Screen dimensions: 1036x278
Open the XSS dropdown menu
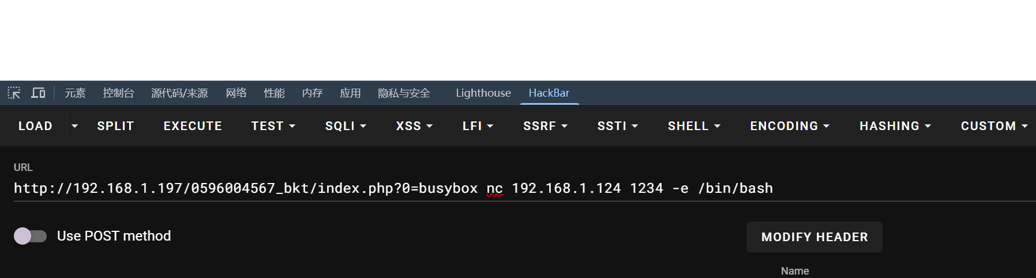pos(414,126)
